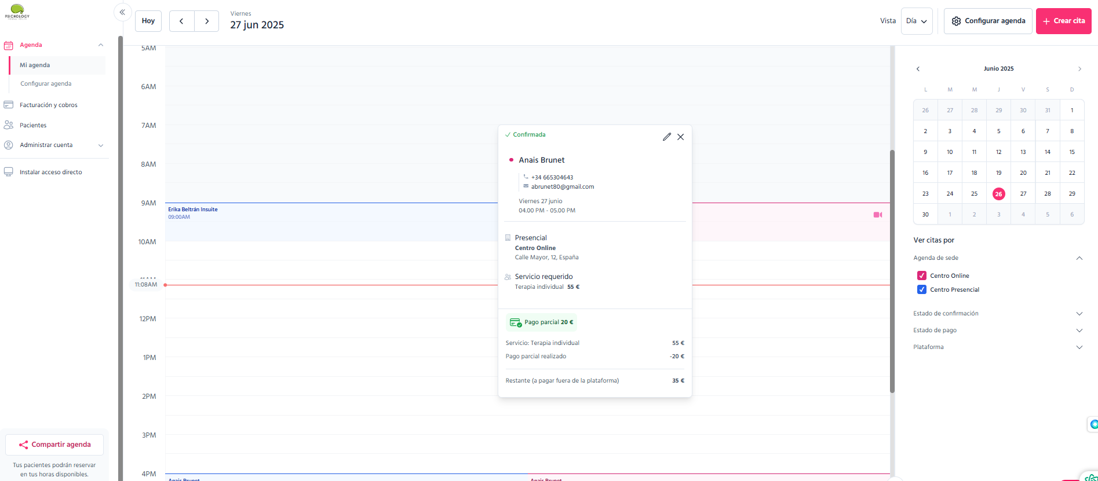
Task: Select day 30 in June calendar bottom row
Action: tap(925, 215)
